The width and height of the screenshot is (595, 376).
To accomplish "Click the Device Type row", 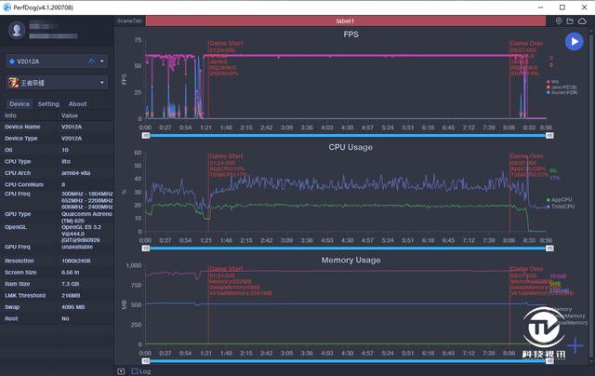I will 57,139.
